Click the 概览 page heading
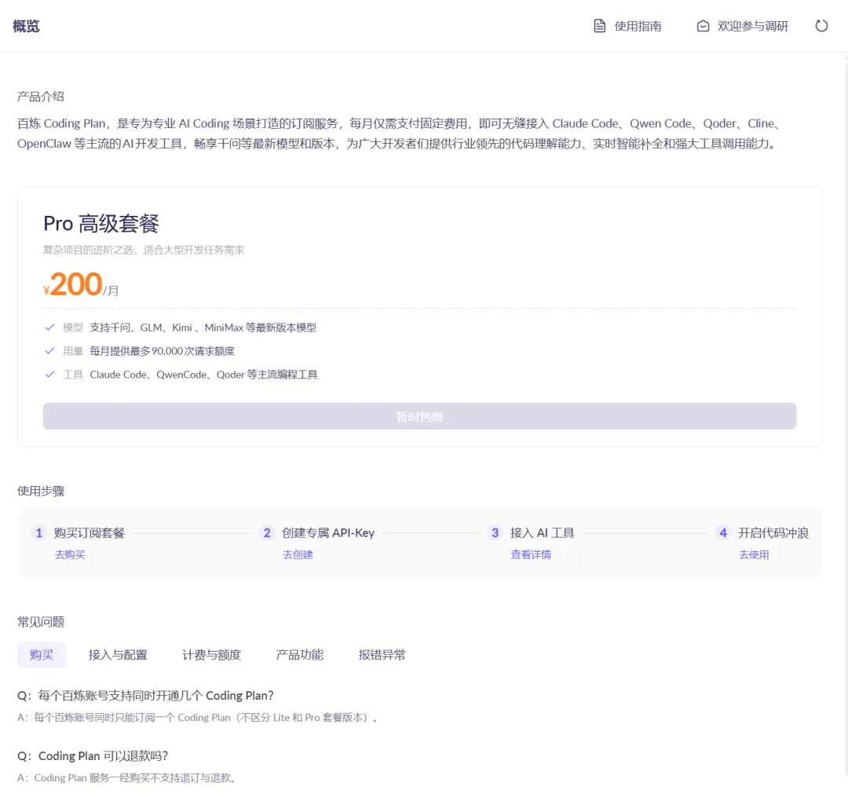Viewport: 848px width, 797px height. coord(26,26)
